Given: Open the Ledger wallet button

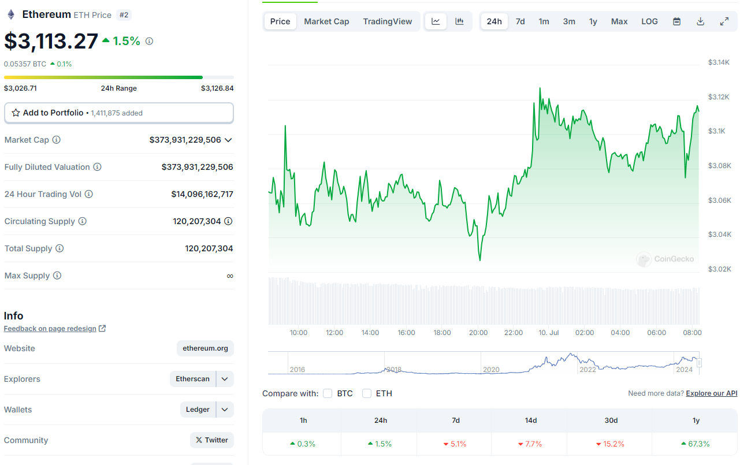Looking at the screenshot, I should [x=198, y=410].
